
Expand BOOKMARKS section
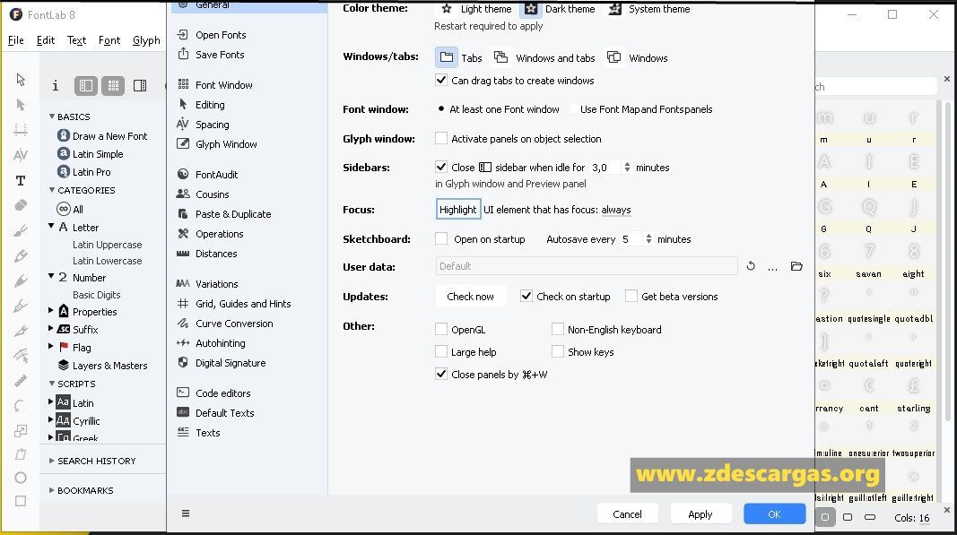[x=52, y=490]
